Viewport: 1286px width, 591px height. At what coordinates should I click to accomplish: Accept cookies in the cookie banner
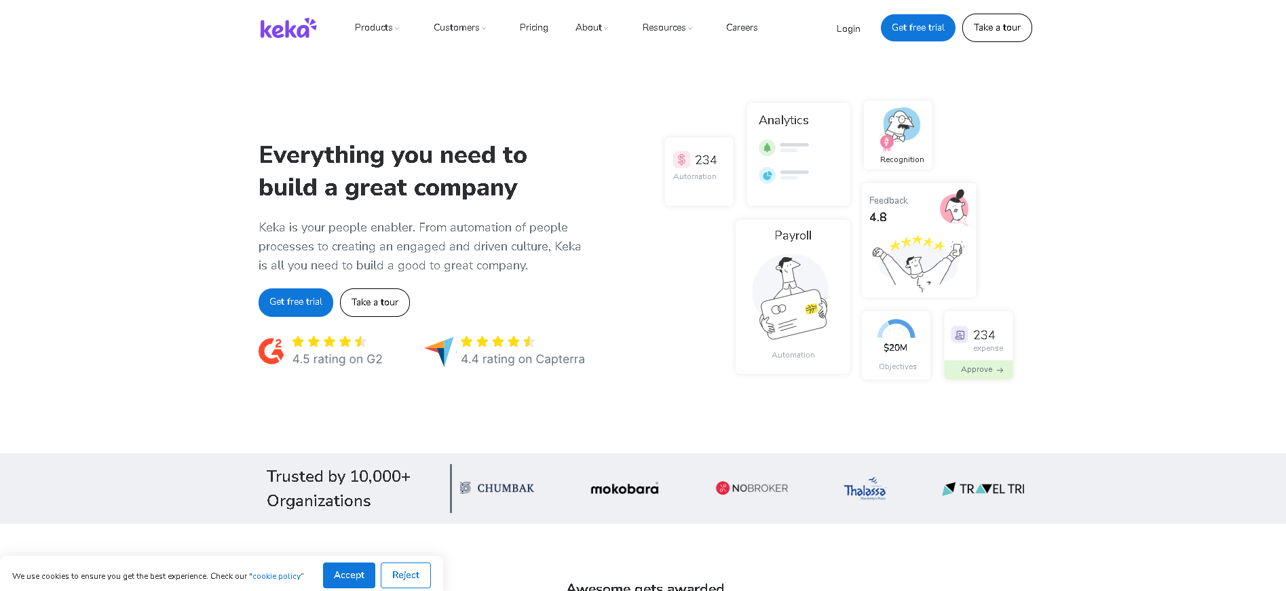(x=349, y=575)
